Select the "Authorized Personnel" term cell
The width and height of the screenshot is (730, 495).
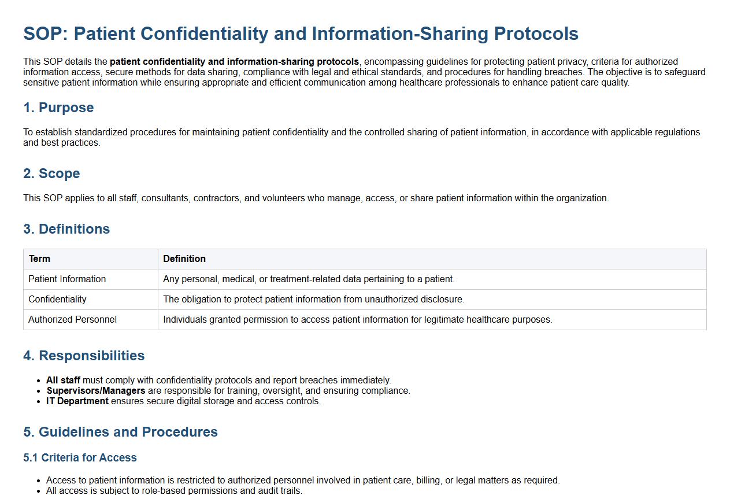point(72,320)
